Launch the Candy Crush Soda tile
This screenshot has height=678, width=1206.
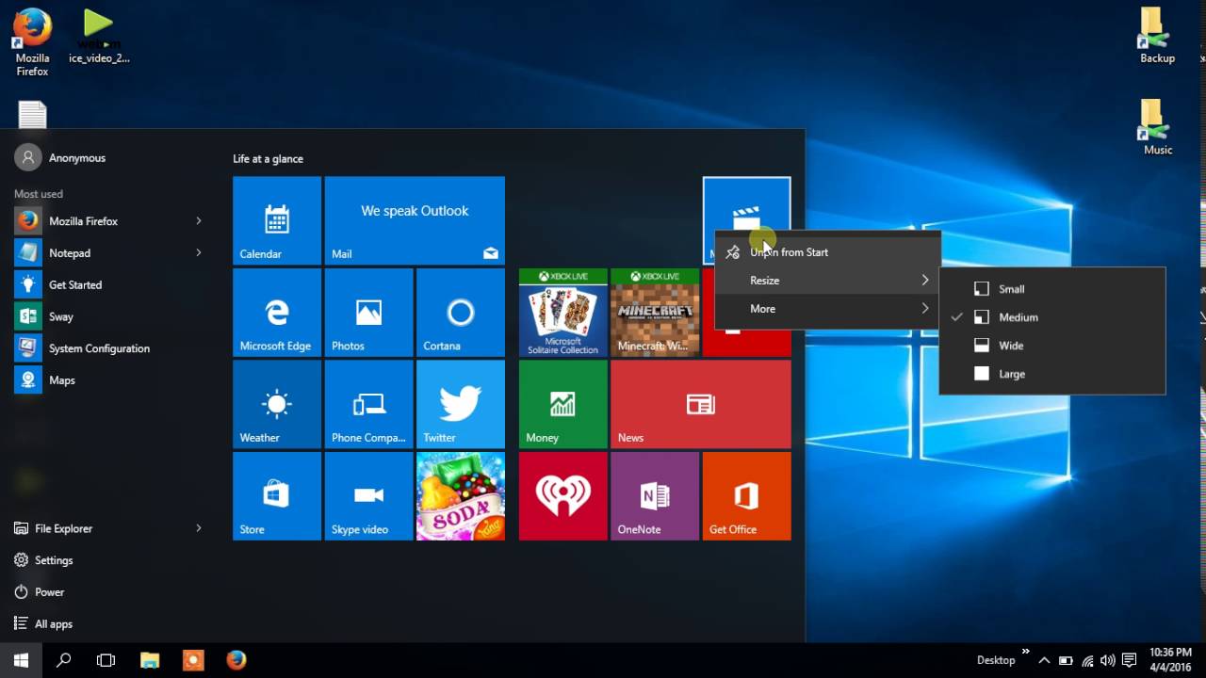pos(461,496)
